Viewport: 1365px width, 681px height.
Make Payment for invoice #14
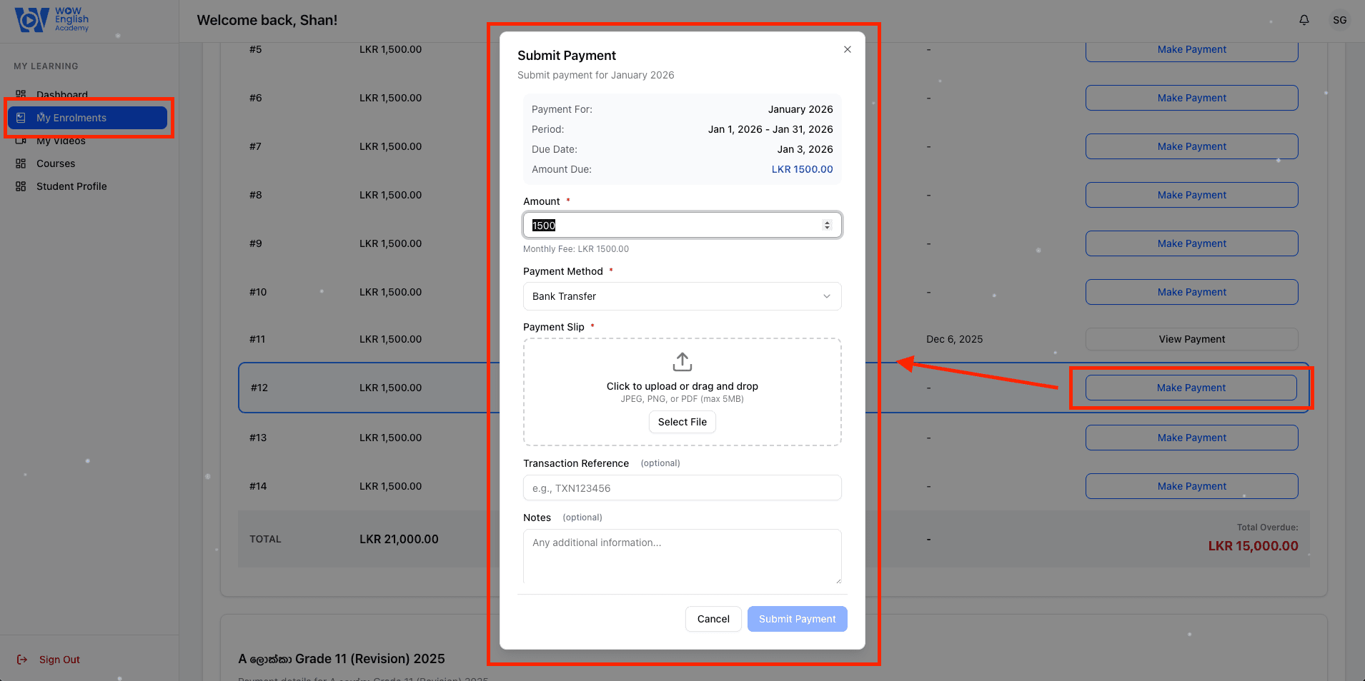pyautogui.click(x=1191, y=486)
